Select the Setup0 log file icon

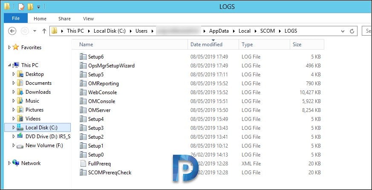coord(83,155)
